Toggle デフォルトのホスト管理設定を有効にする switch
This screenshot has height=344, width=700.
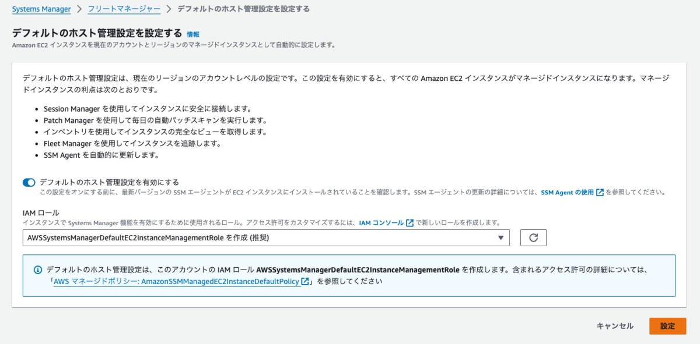click(29, 182)
